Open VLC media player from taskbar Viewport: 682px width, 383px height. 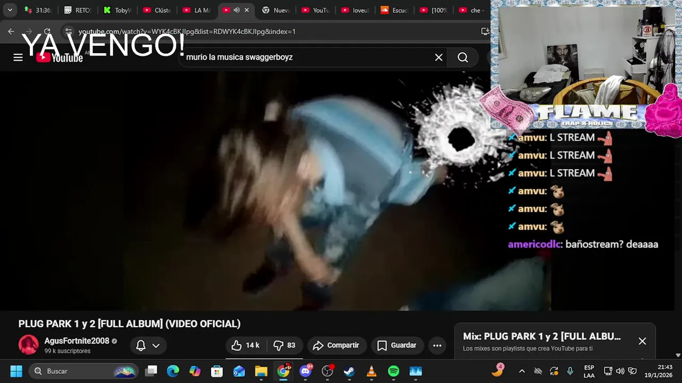(x=372, y=371)
